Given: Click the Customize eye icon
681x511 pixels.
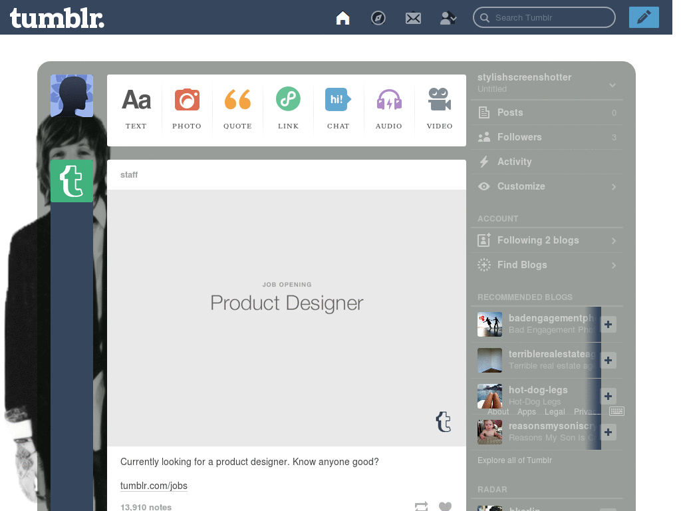Looking at the screenshot, I should click(x=484, y=186).
